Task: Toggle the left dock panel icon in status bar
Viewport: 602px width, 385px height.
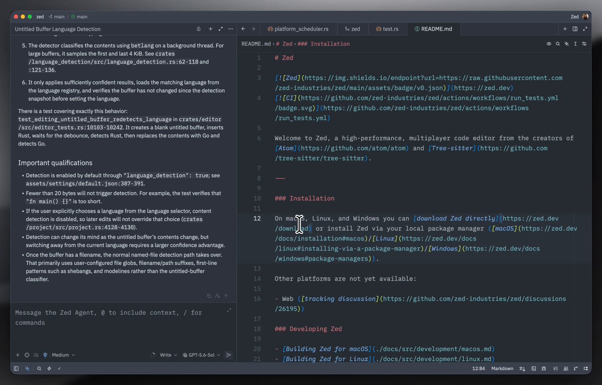Action: tap(16, 368)
